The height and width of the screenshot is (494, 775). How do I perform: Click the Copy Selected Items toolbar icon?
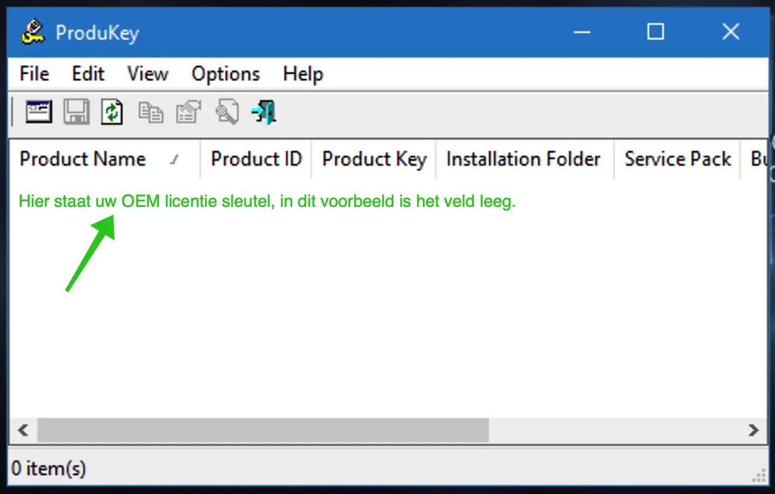tap(150, 111)
